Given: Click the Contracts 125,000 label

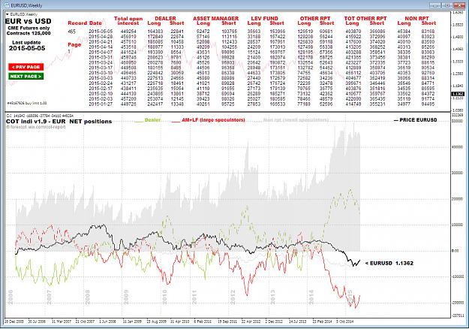Looking at the screenshot, I should (29, 33).
